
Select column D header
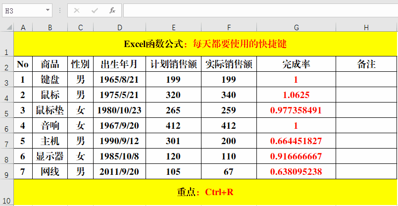tap(120, 28)
